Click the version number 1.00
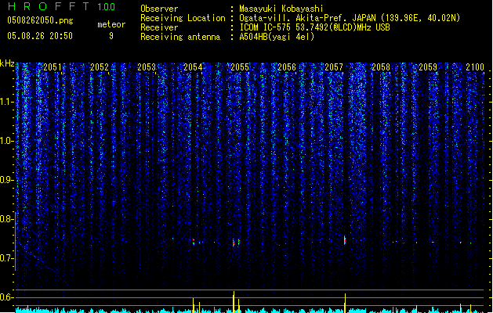Image resolution: width=493 pixels, height=313 pixels. 106,7
